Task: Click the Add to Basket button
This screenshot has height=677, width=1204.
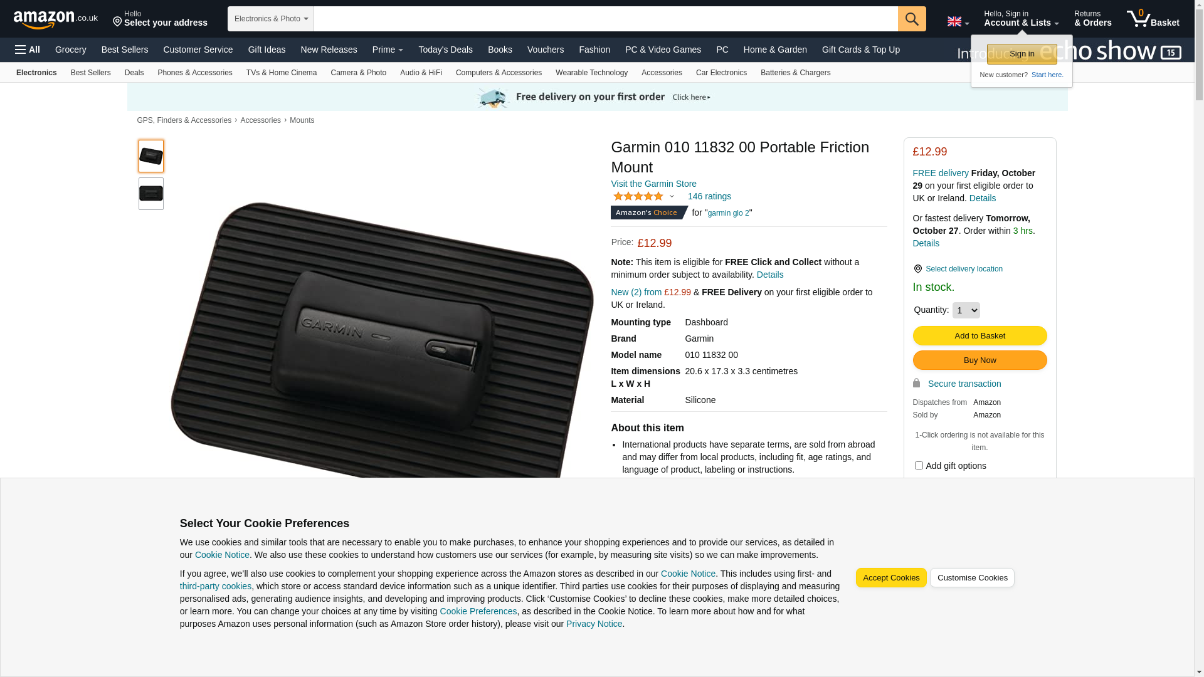Action: click(x=980, y=336)
